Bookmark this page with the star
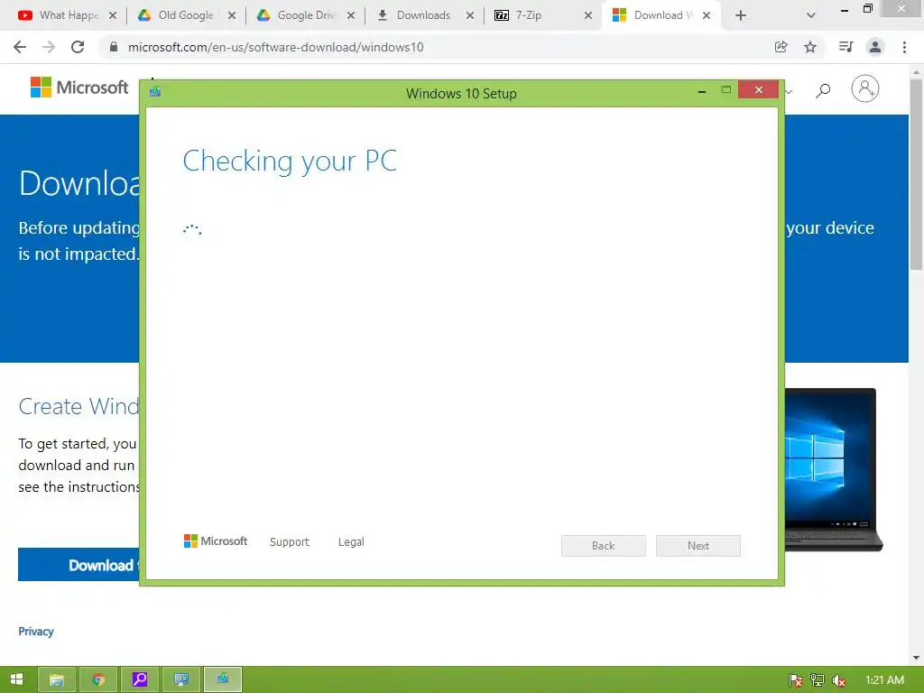Screen dimensions: 924x693 [x=810, y=47]
